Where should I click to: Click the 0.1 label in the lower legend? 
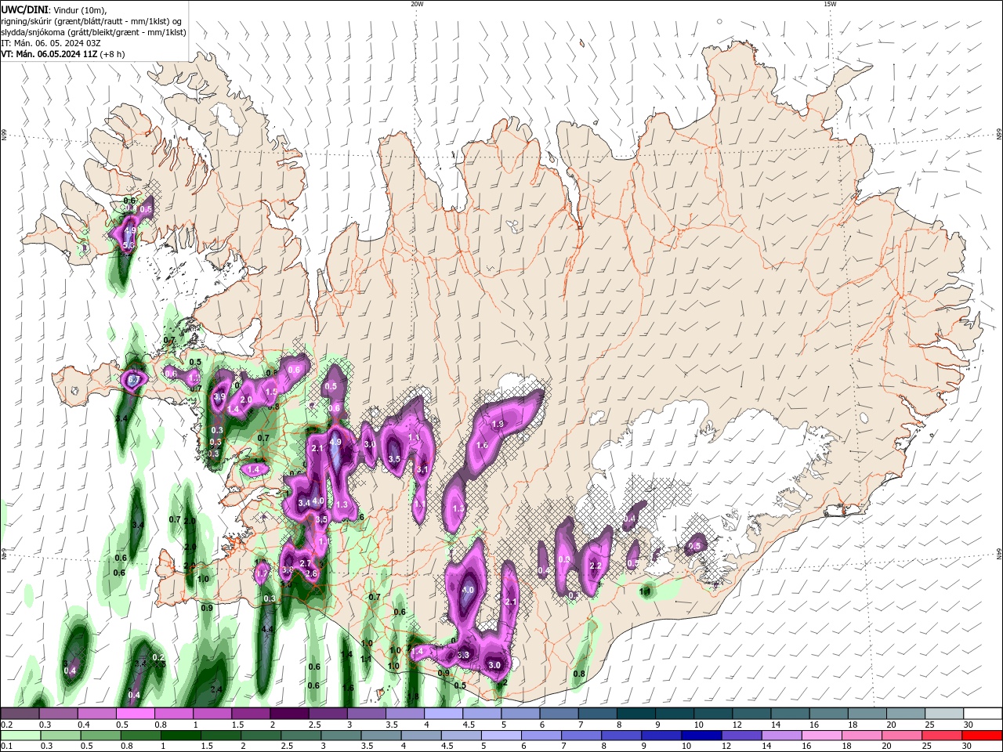pos(5,747)
